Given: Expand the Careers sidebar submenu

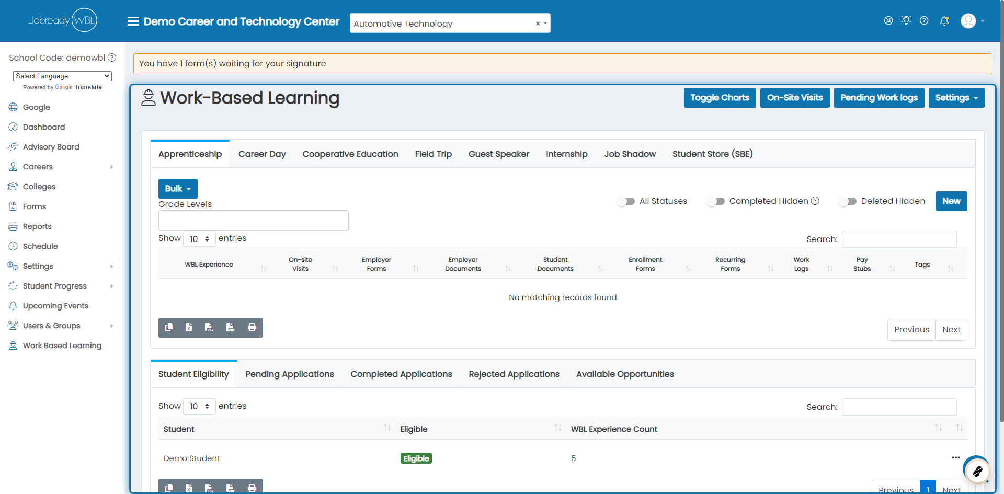Looking at the screenshot, I should click(x=112, y=167).
